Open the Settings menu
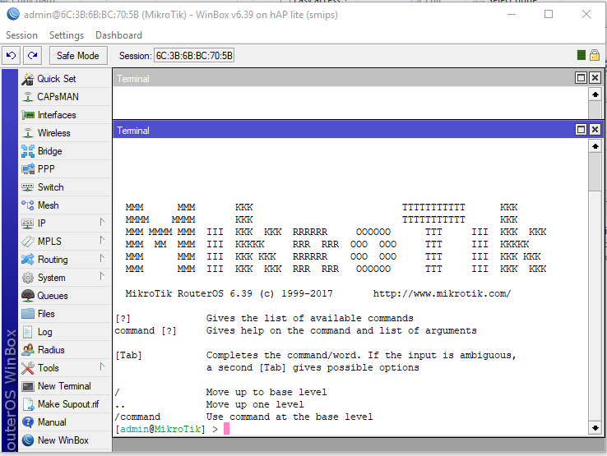The image size is (607, 456). [67, 35]
